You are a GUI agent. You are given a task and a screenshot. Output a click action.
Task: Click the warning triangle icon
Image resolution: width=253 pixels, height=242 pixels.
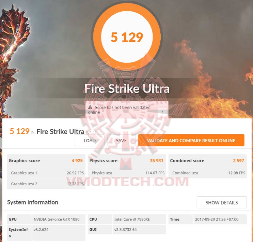(x=90, y=107)
